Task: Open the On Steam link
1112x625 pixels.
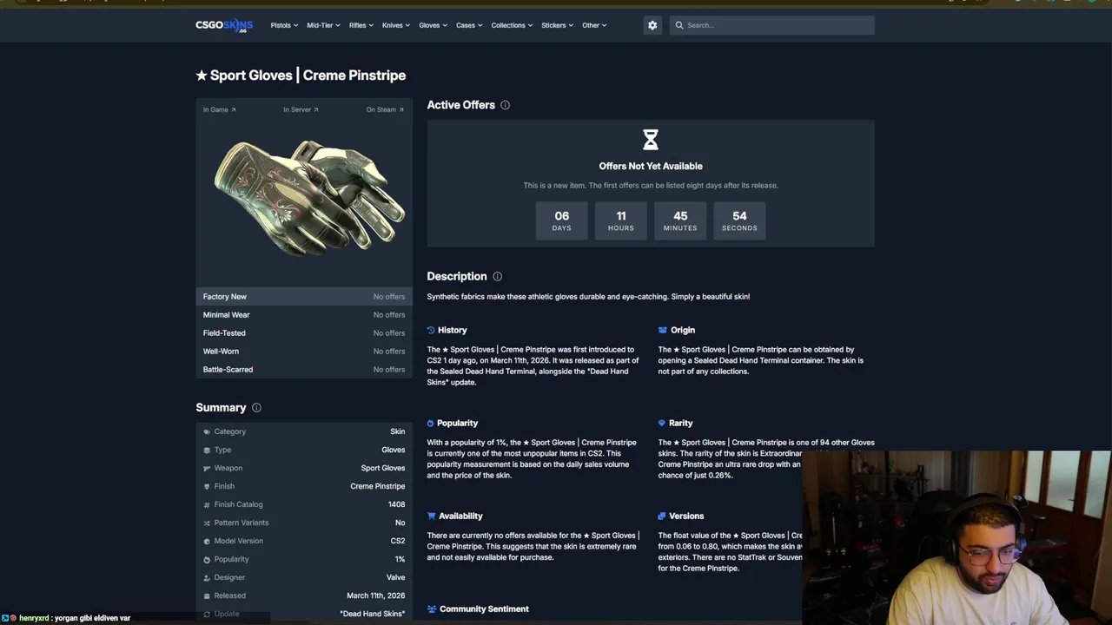Action: tap(385, 109)
